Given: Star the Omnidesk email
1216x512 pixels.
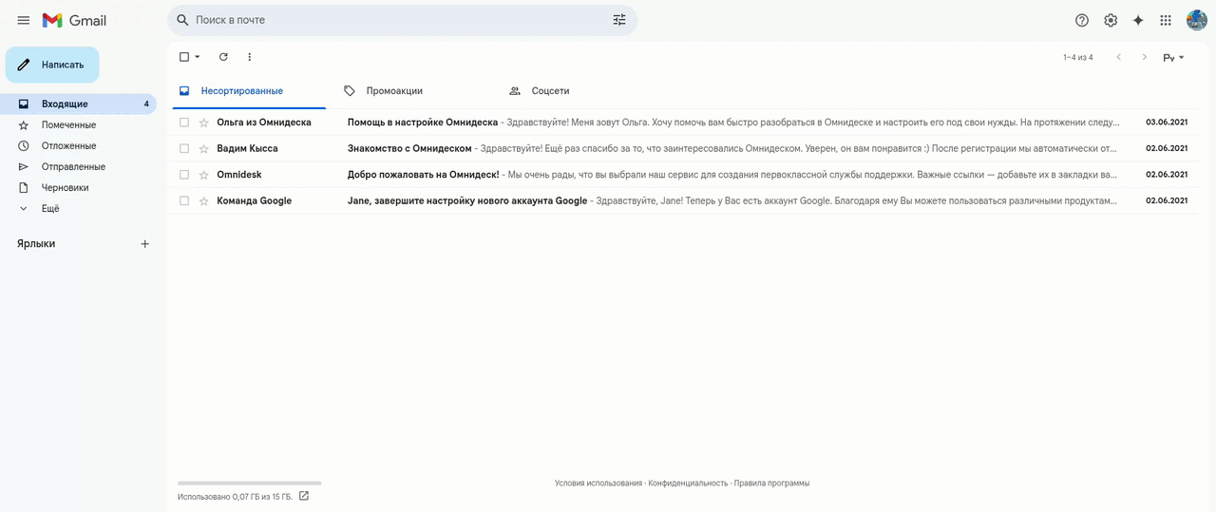Looking at the screenshot, I should [x=203, y=175].
